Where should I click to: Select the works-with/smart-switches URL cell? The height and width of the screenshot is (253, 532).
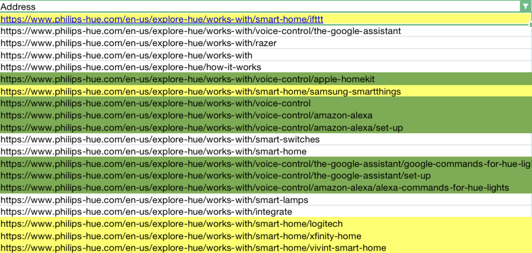(266, 140)
